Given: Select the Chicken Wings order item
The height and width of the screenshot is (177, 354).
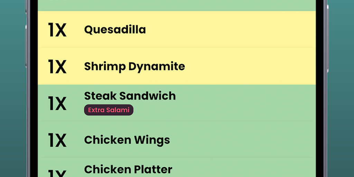Looking at the screenshot, I should (127, 140).
